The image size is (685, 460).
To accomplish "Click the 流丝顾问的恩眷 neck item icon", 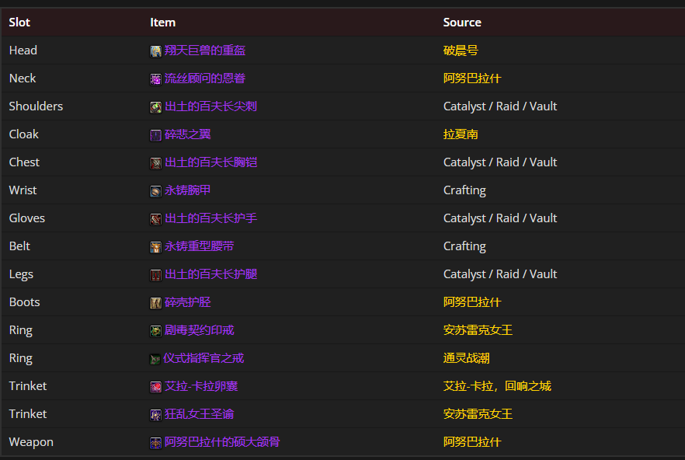I will click(x=155, y=78).
